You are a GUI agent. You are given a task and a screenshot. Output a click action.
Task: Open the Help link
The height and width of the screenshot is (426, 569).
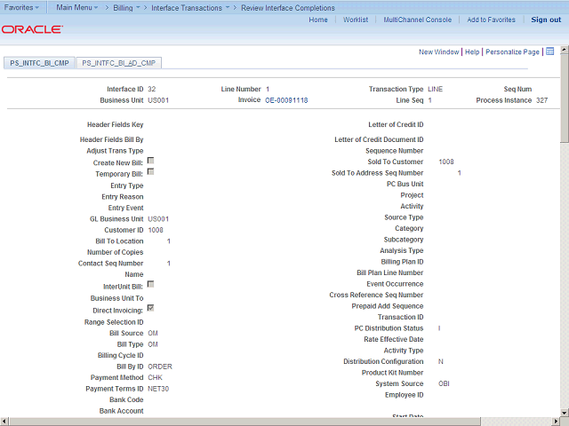[472, 51]
